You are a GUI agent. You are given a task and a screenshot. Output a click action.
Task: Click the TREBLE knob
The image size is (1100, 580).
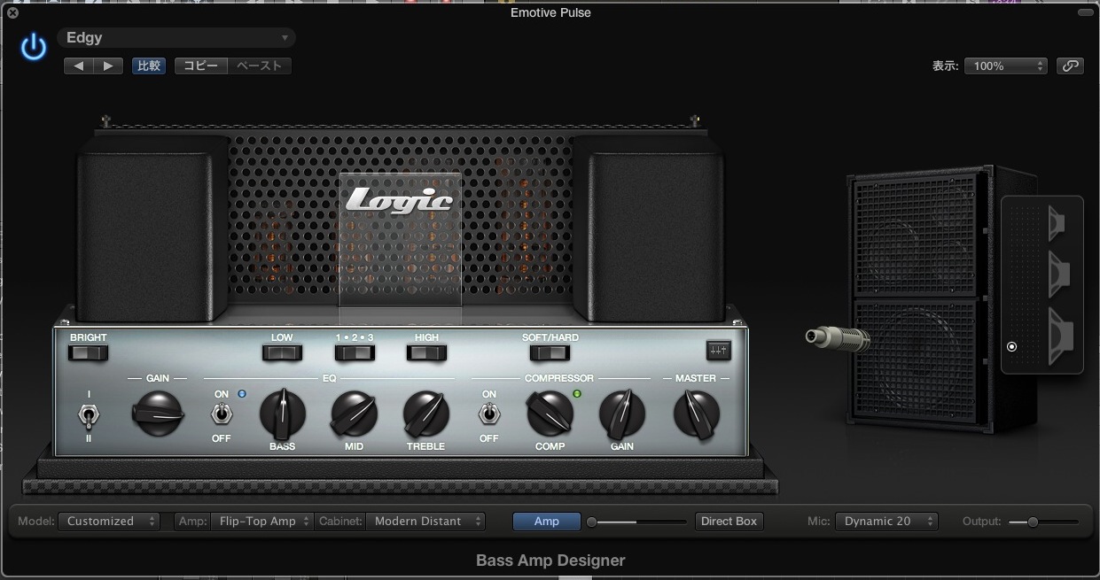[x=426, y=414]
